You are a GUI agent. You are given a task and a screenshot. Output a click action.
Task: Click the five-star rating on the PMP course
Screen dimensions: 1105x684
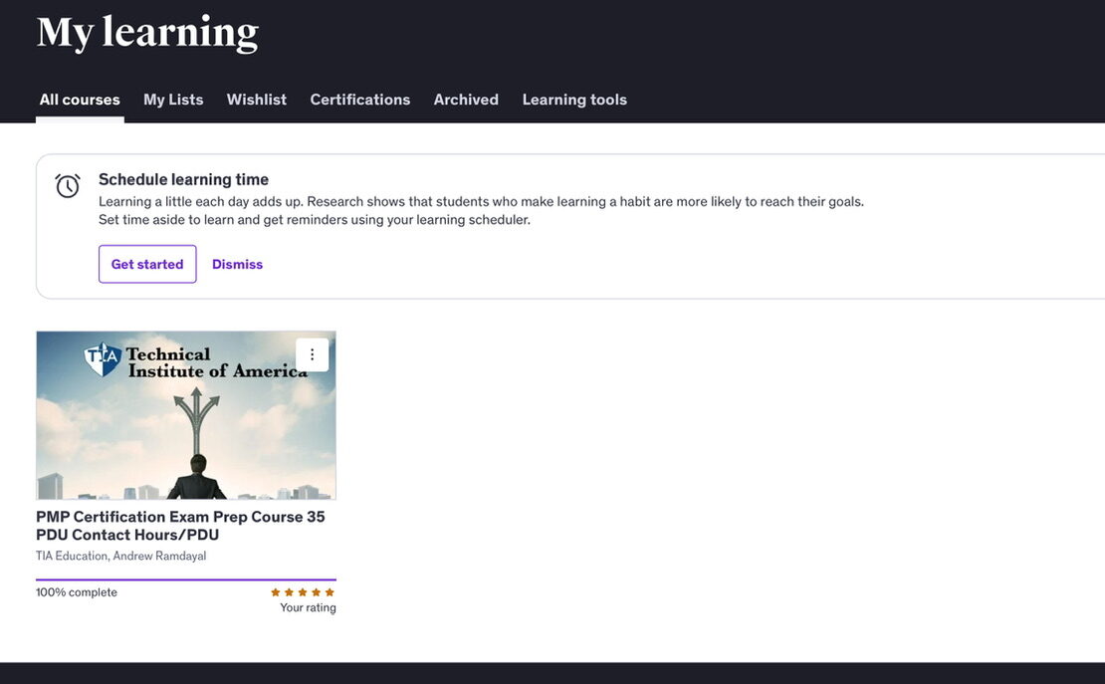click(x=303, y=592)
